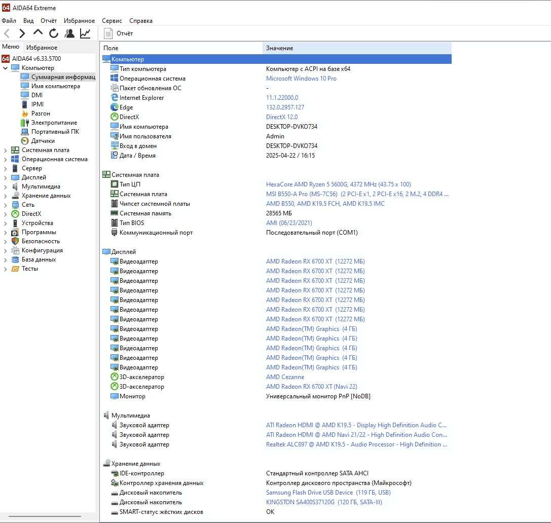The image size is (551, 523).
Task: Select the Электропитание item
Action: point(54,123)
